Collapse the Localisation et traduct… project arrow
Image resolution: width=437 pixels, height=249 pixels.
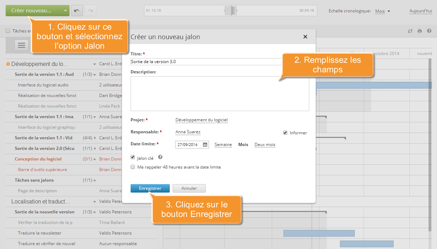click(x=95, y=202)
